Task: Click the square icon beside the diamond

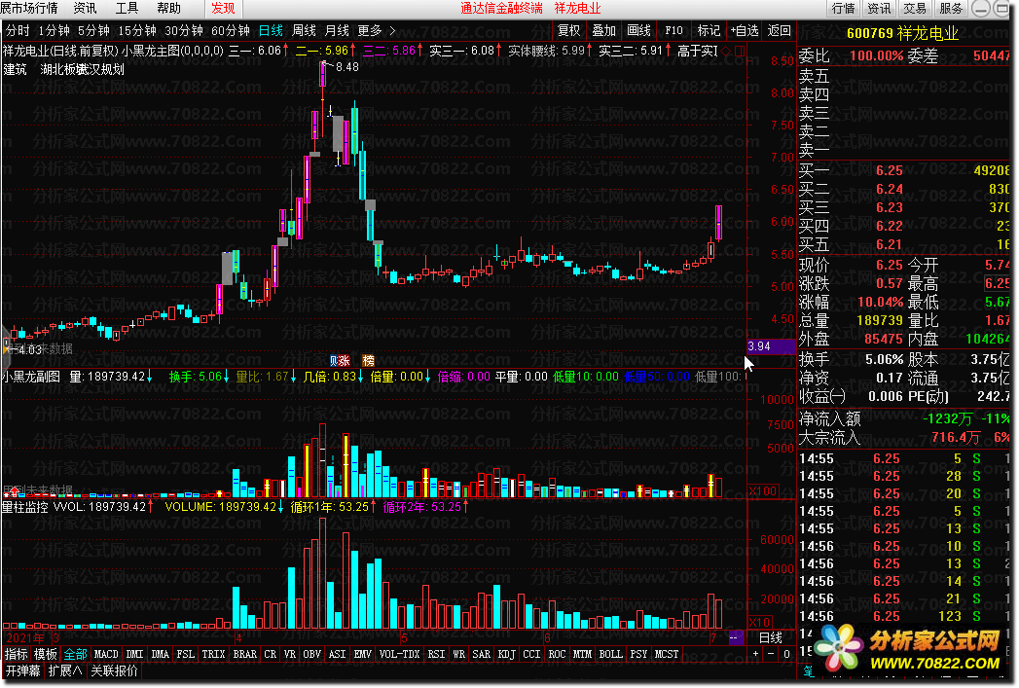Action: [740, 51]
